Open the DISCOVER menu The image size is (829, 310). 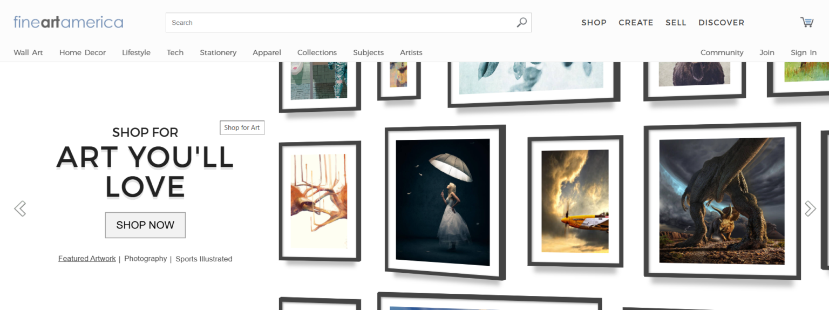[721, 23]
